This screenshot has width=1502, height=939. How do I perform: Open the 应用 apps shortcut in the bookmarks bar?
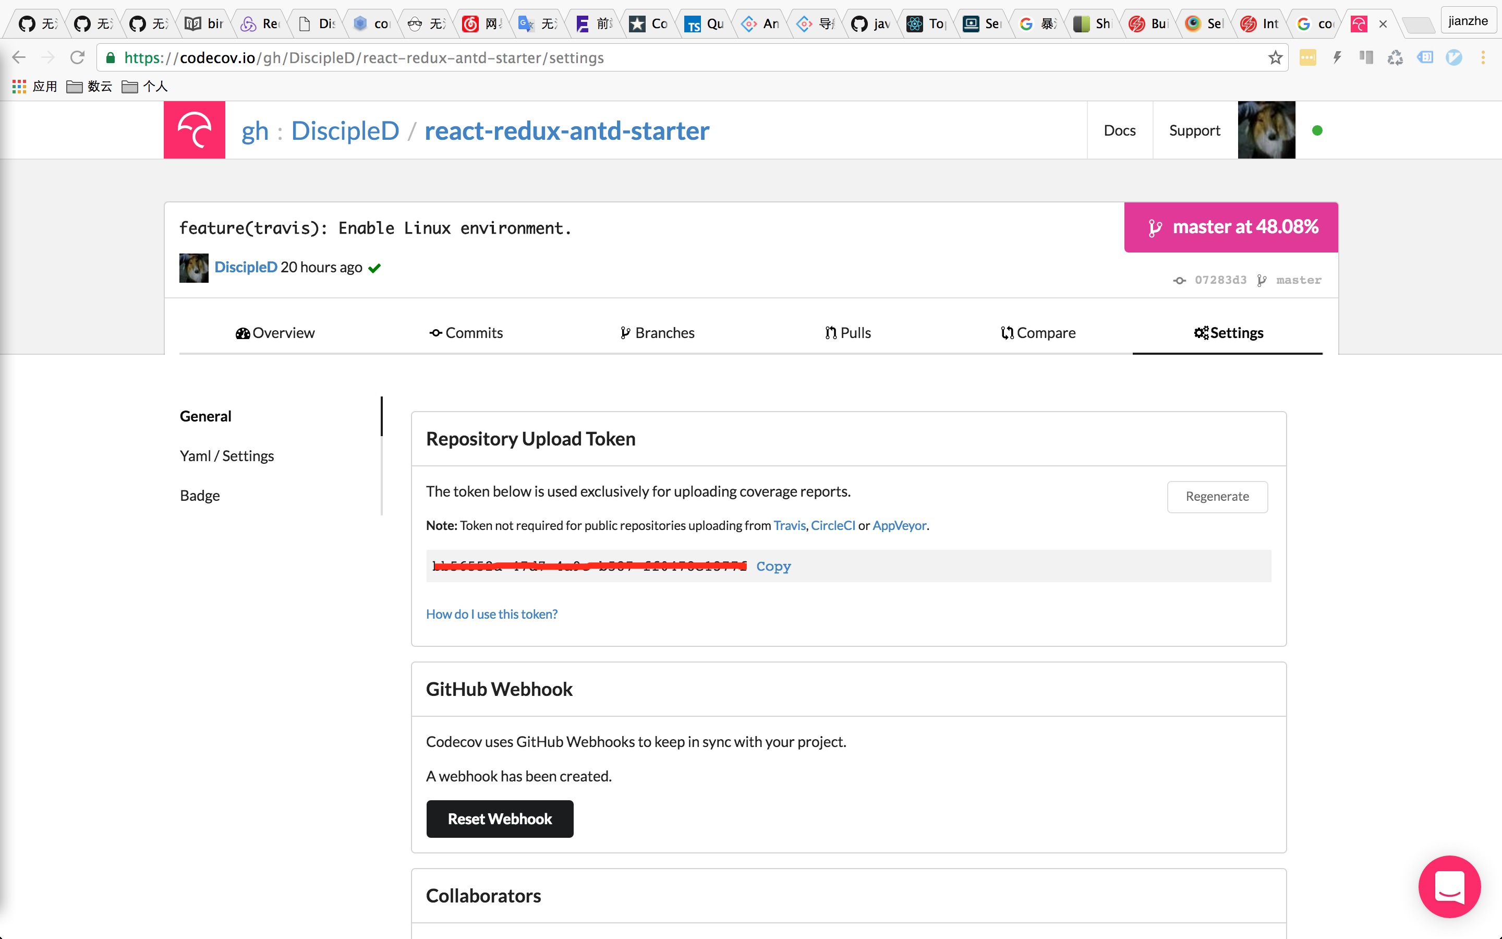click(x=35, y=86)
